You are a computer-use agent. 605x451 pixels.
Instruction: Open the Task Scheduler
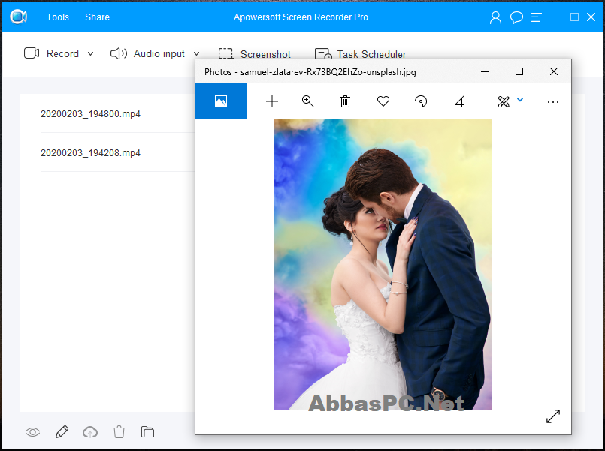(x=361, y=53)
